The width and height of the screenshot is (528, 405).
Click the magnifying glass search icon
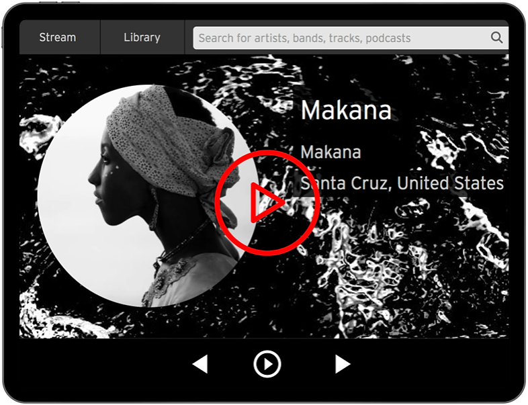pyautogui.click(x=496, y=38)
